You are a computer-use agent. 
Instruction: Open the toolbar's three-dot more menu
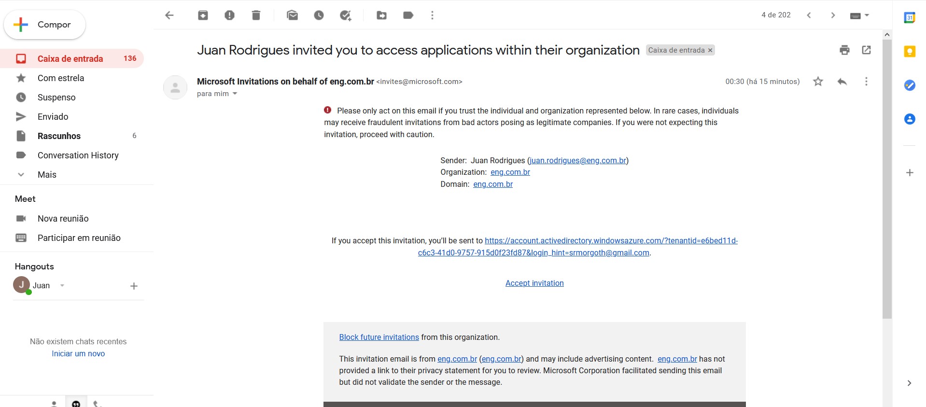(432, 15)
